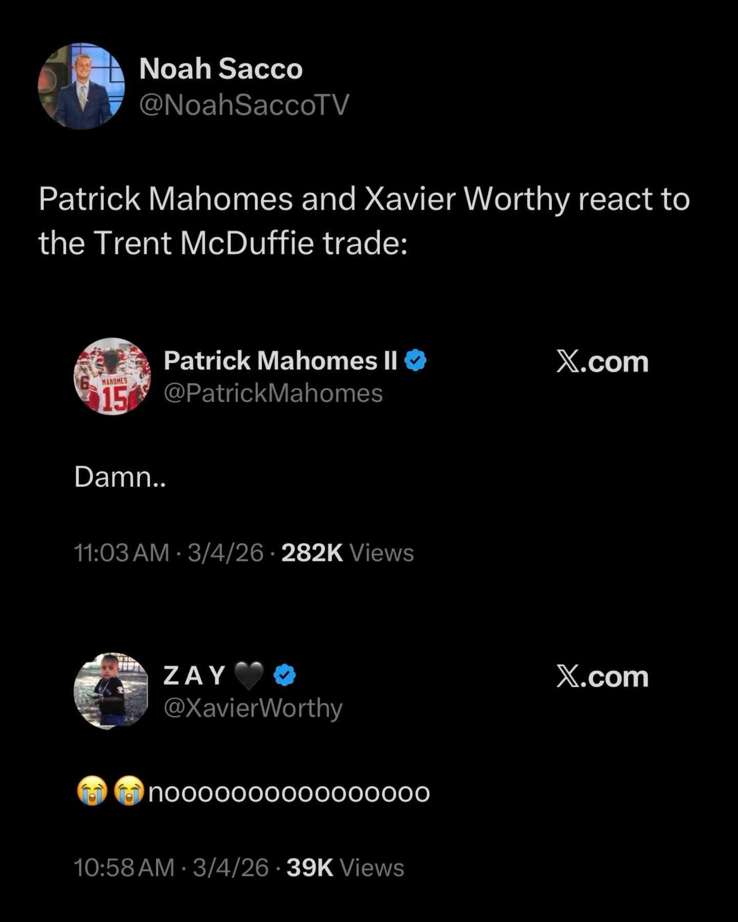This screenshot has width=738, height=922.
Task: Click the ZAY profile picture
Action: tap(111, 691)
